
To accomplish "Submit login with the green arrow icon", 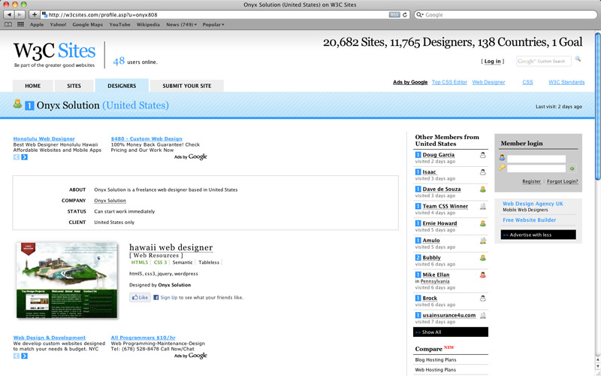I will coord(572,168).
